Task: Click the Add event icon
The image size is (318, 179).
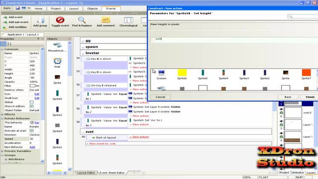Action: click(5, 17)
